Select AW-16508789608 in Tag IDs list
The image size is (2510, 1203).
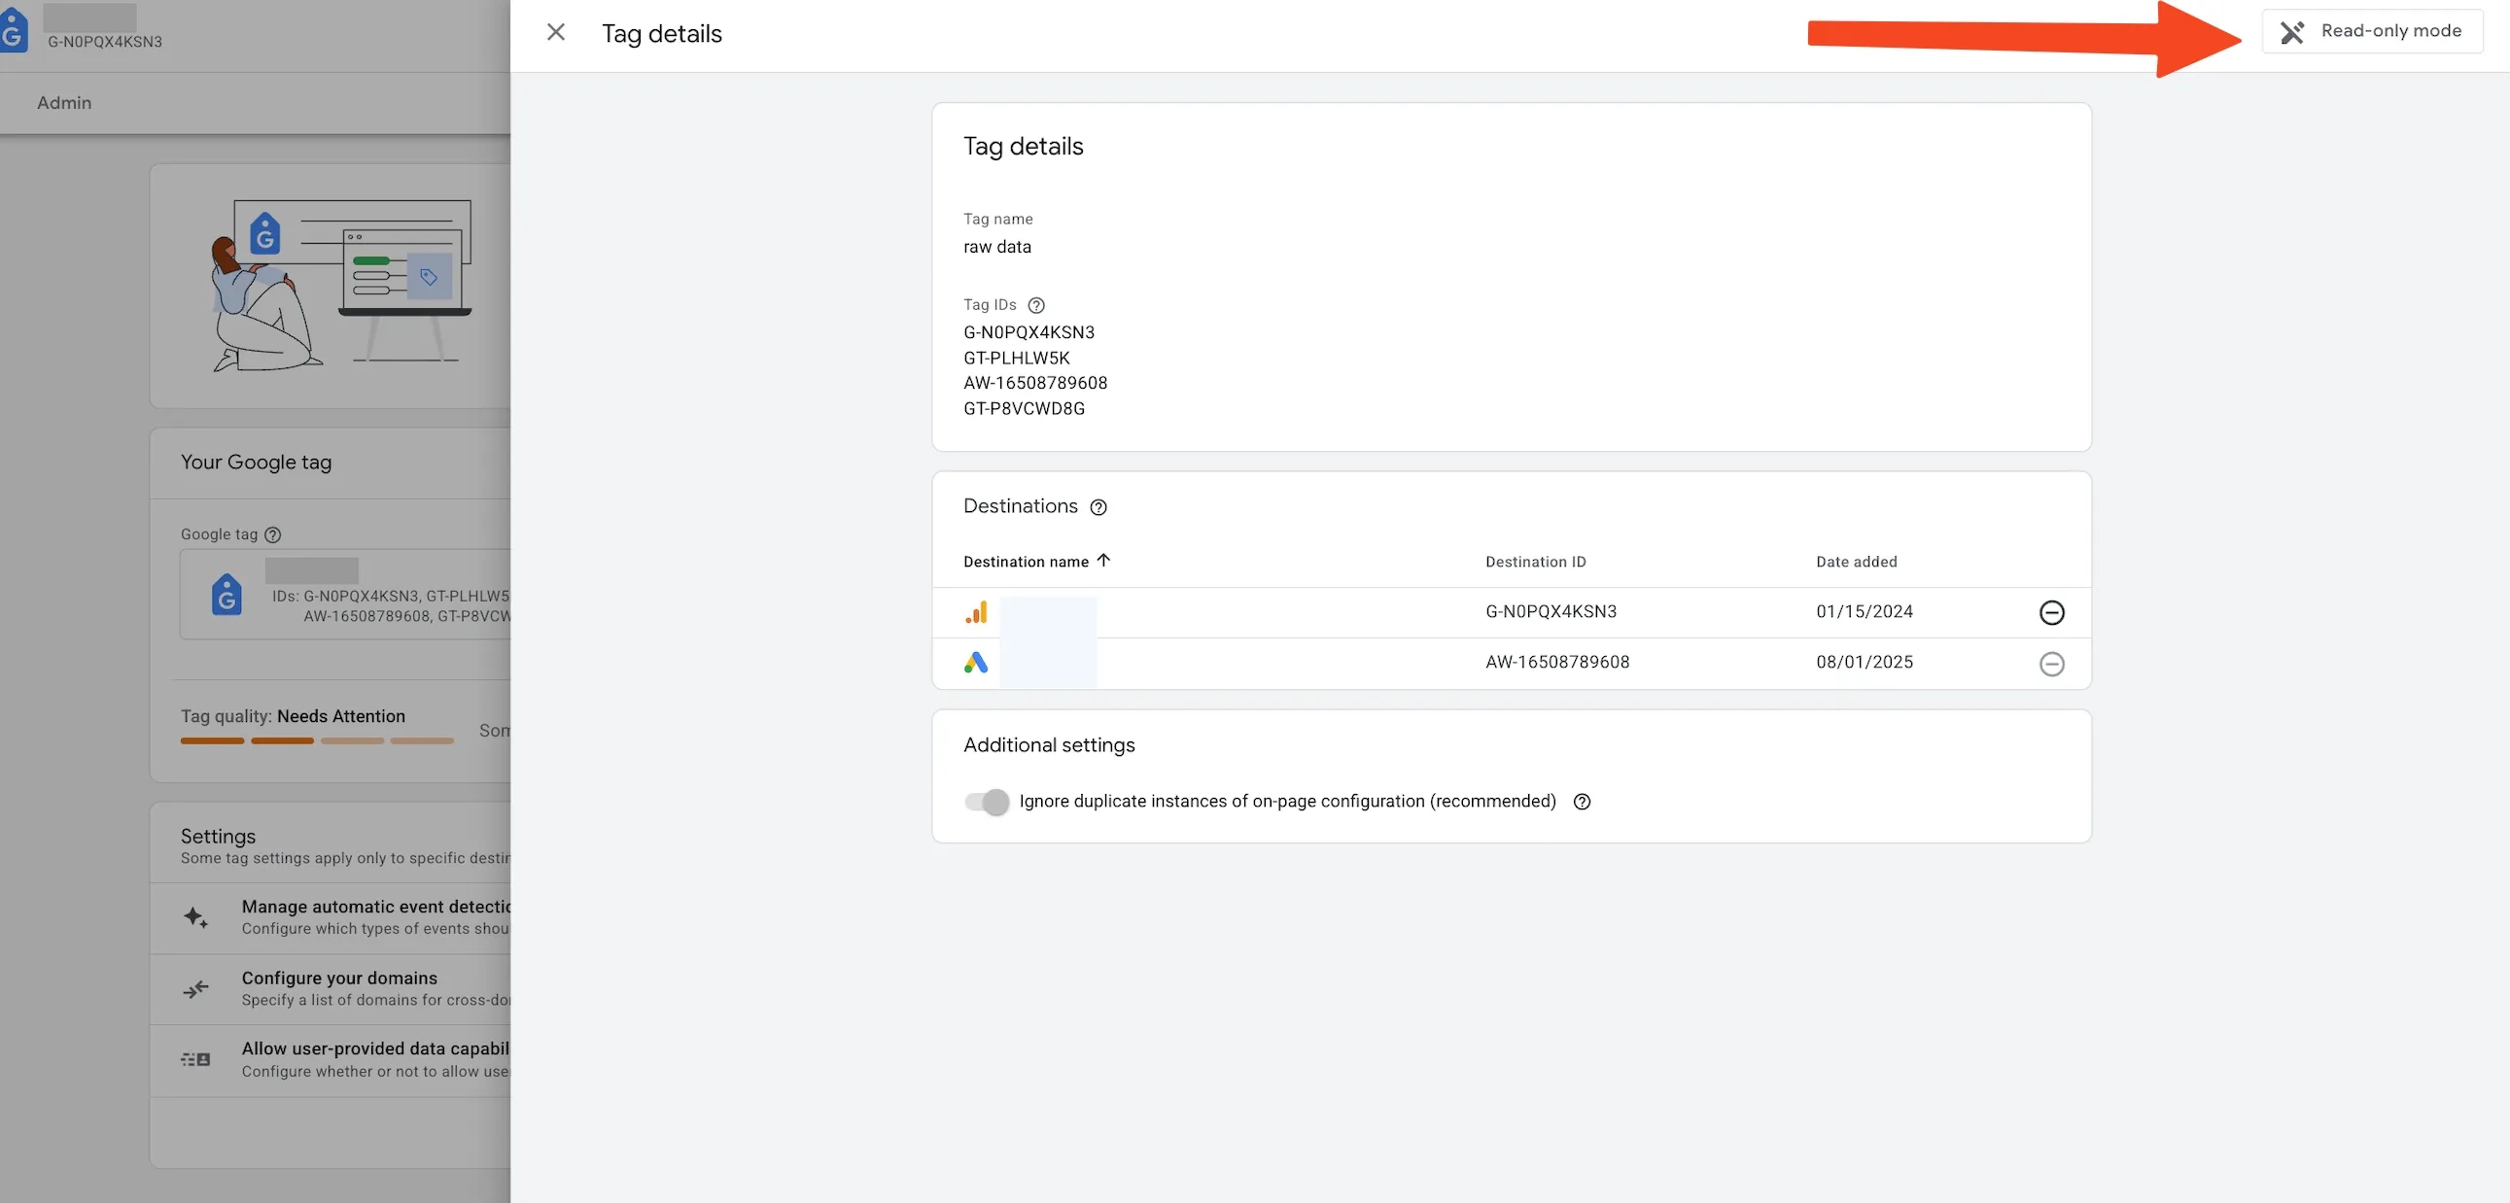click(x=1034, y=383)
